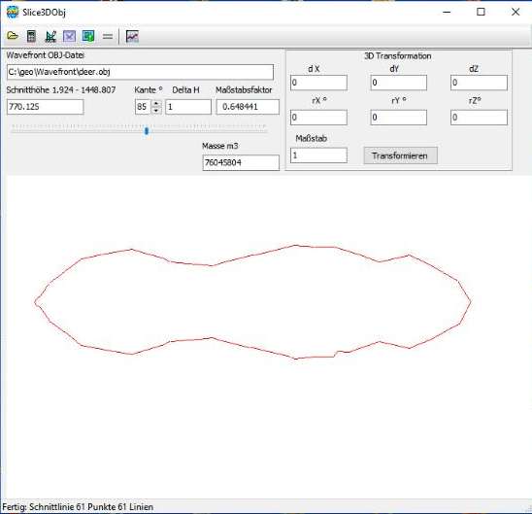
Task: Click the Maßstab scale field
Action: (318, 155)
